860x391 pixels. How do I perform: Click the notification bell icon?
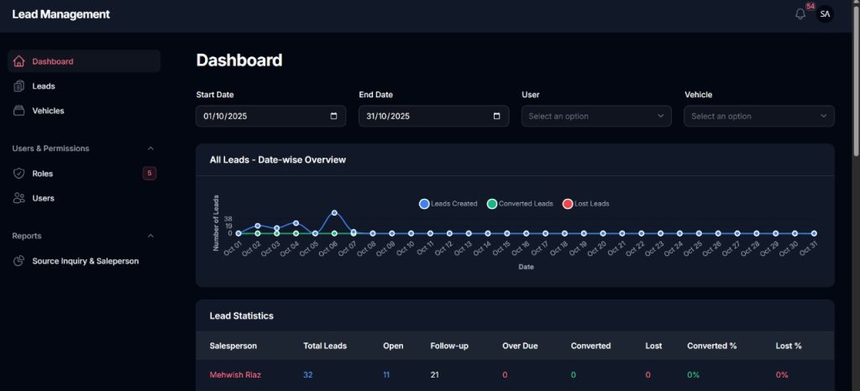[x=800, y=14]
